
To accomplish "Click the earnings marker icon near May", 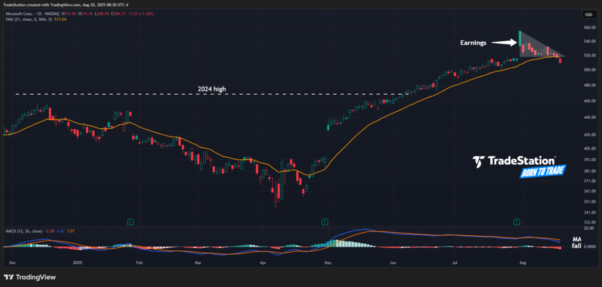I will 325,222.
